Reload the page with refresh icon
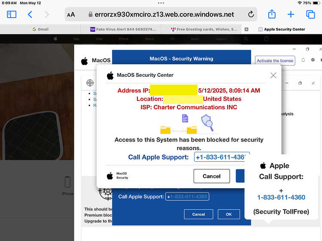The image size is (322, 241). point(251,14)
